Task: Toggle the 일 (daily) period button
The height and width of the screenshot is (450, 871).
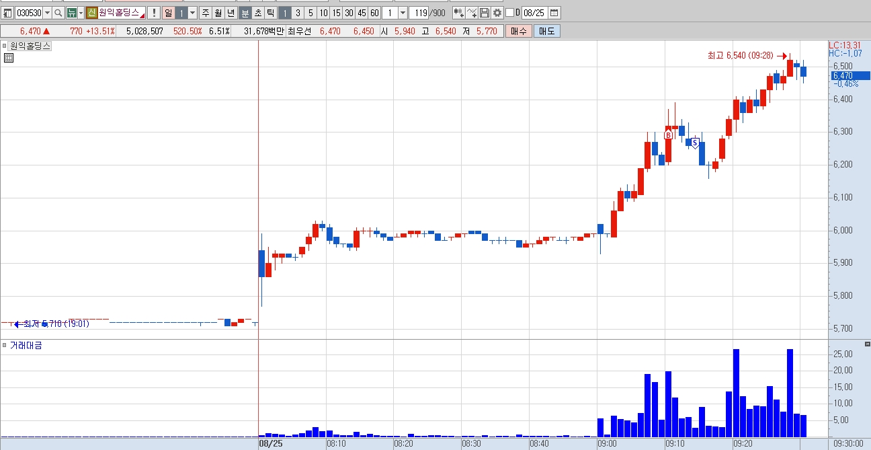Action: (x=169, y=13)
